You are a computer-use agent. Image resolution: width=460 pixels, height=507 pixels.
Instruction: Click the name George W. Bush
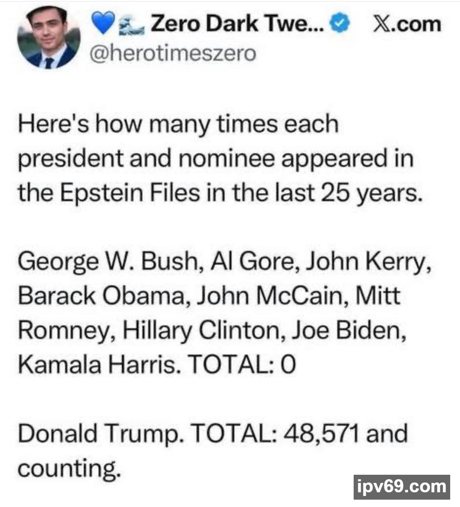click(108, 261)
